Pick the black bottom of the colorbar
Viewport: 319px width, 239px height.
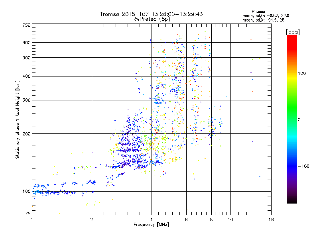(292, 200)
